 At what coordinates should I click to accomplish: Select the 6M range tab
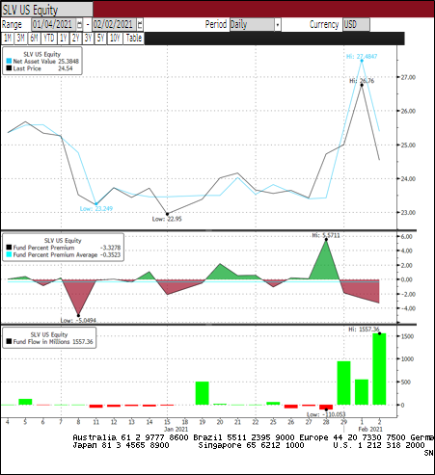pyautogui.click(x=34, y=39)
